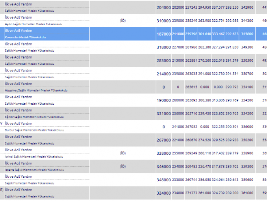Image resolution: width=267 pixels, height=201 pixels.
Task: Select the 187000 cell in highlighted row
Action: 163,34
